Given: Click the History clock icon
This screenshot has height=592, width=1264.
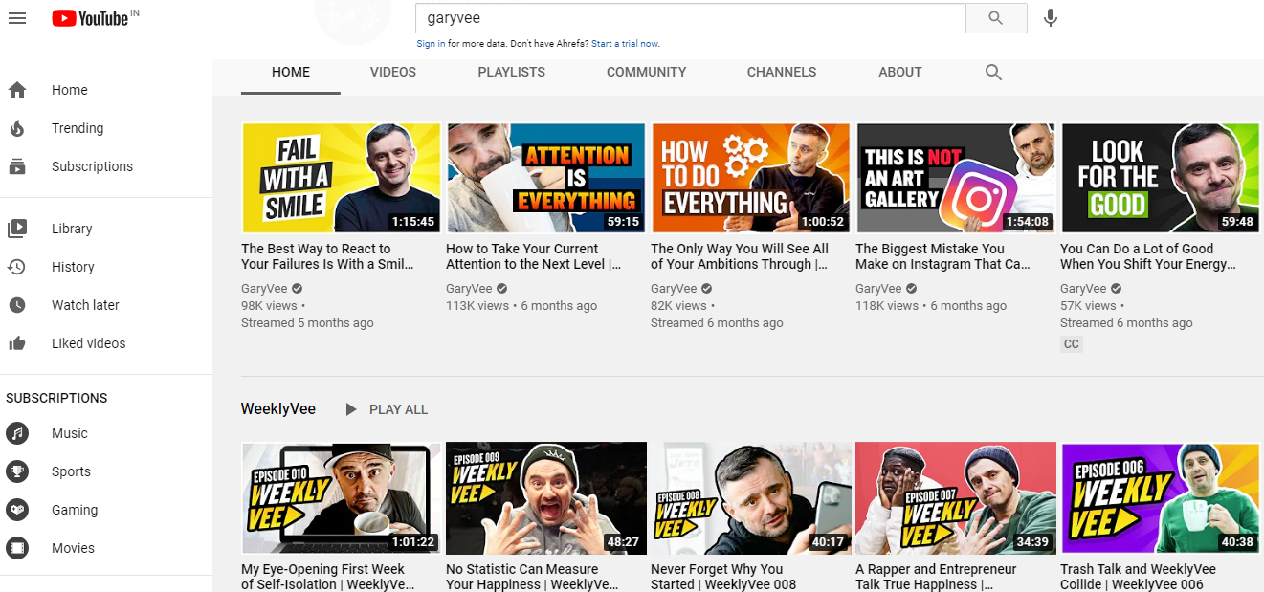Looking at the screenshot, I should coord(16,267).
